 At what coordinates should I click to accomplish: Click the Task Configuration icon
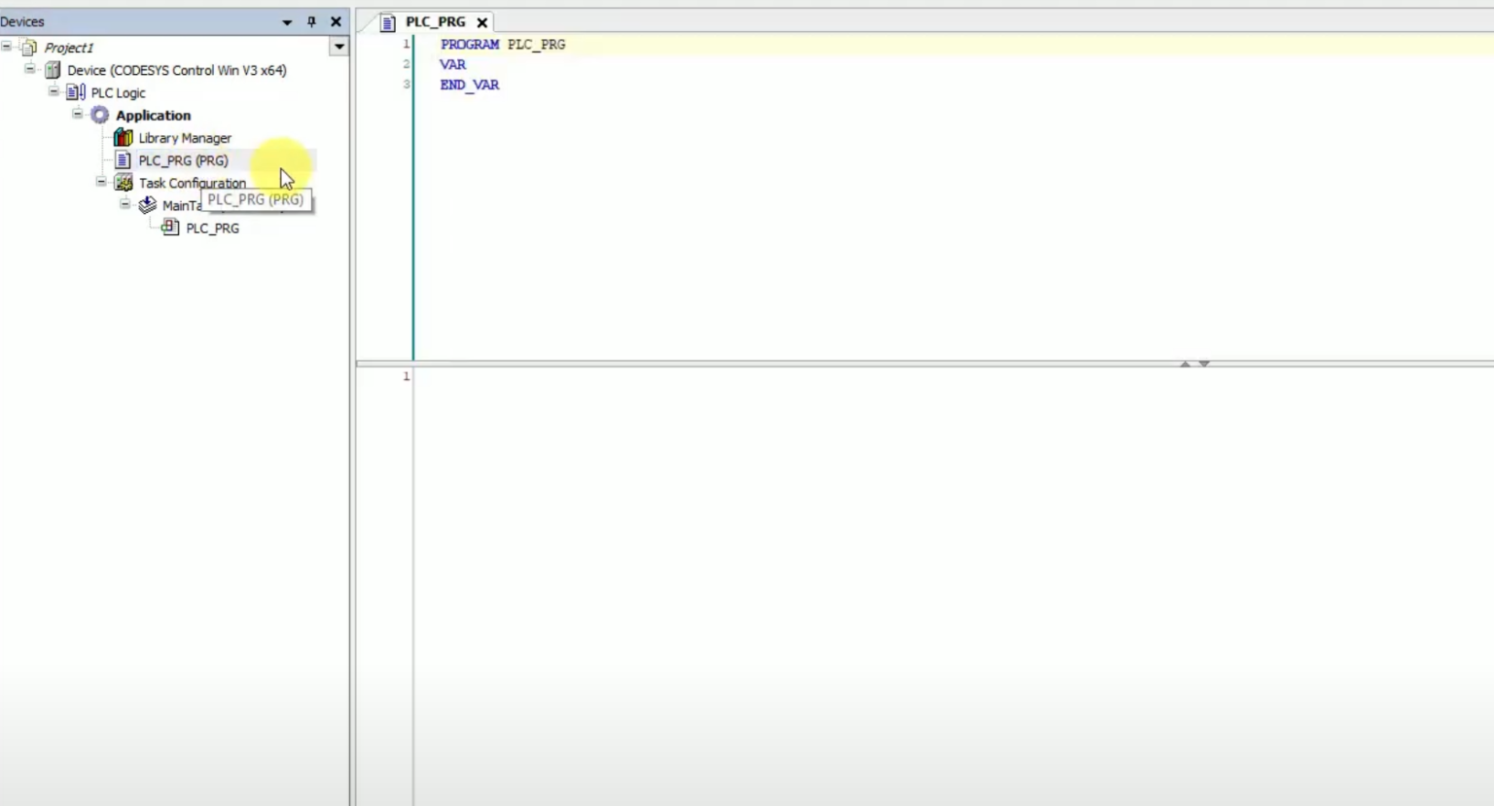124,183
